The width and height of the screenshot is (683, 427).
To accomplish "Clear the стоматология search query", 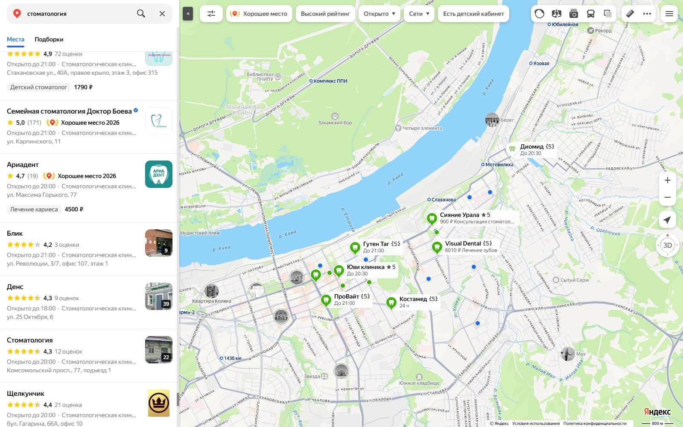I will (x=162, y=14).
